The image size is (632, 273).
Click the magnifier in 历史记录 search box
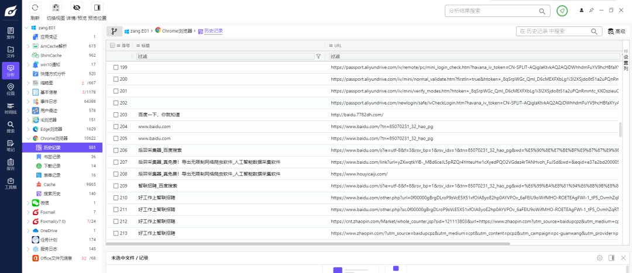click(594, 31)
